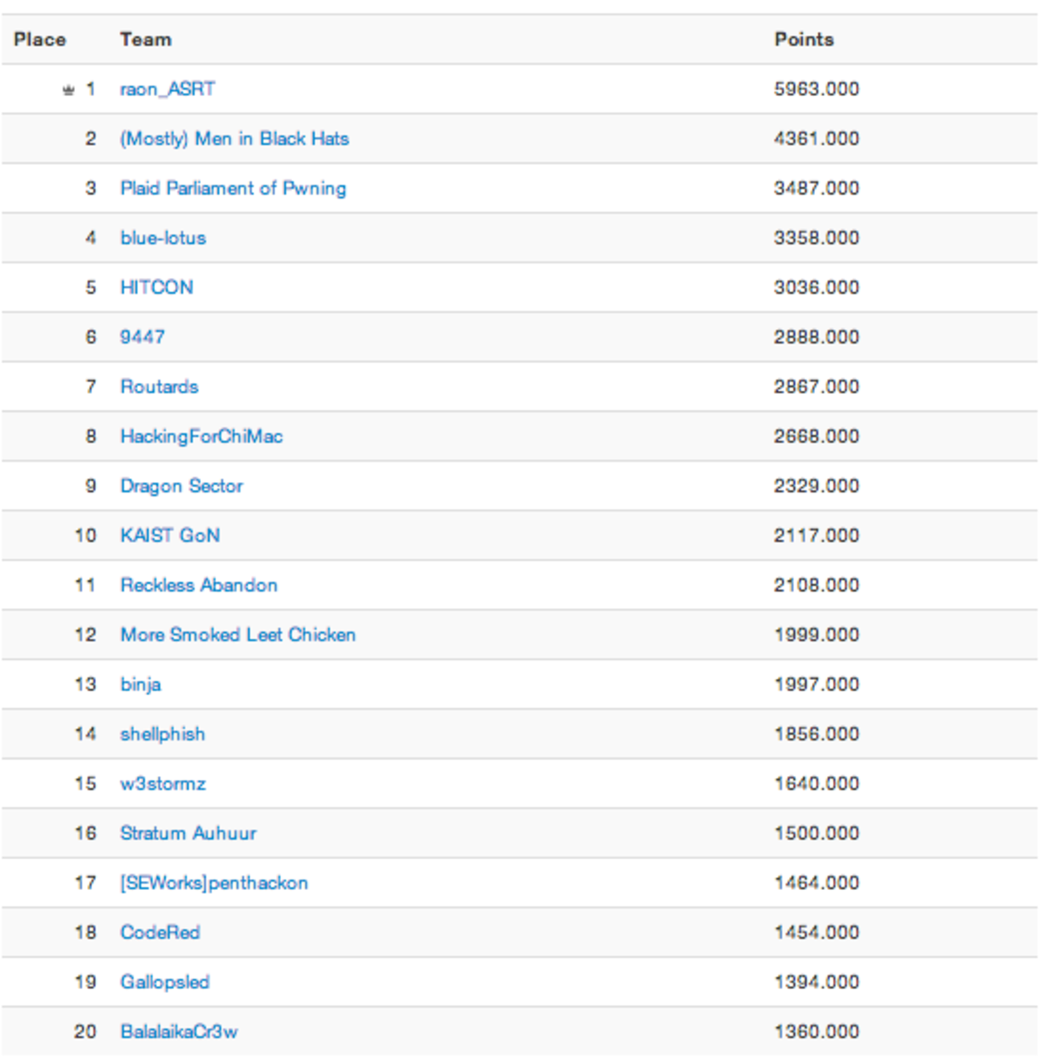Screen dimensions: 1049x1061
Task: Open the Reckless Abandon team link
Action: (x=199, y=585)
